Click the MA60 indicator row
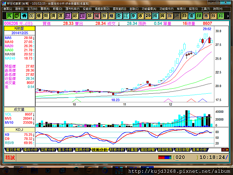The width and height of the screenshot is (233, 175). coord(19,50)
